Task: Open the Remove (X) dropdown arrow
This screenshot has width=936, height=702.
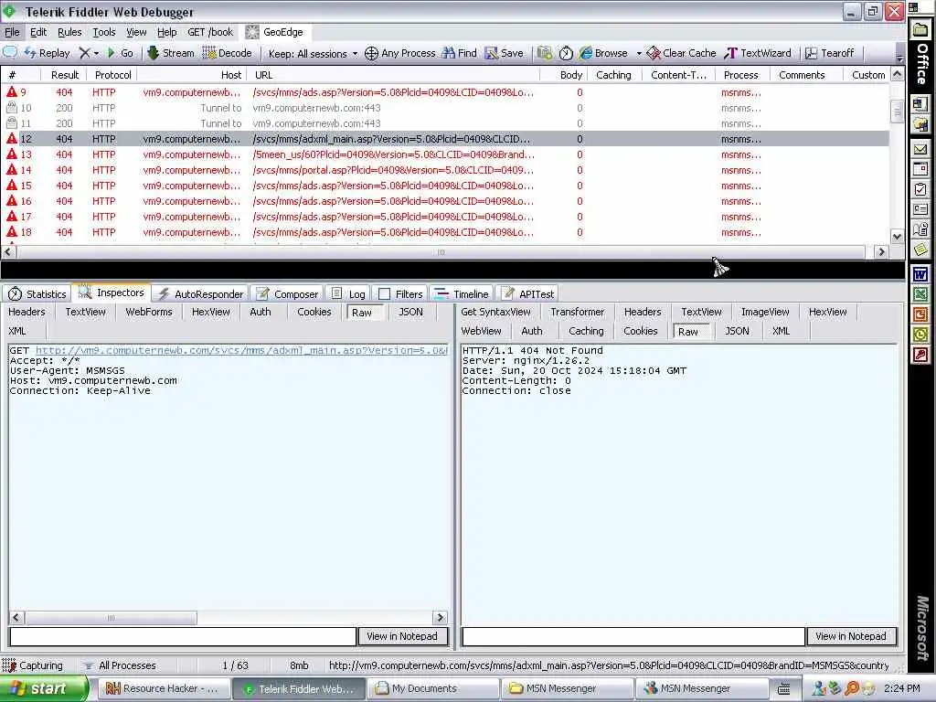Action: [96, 53]
